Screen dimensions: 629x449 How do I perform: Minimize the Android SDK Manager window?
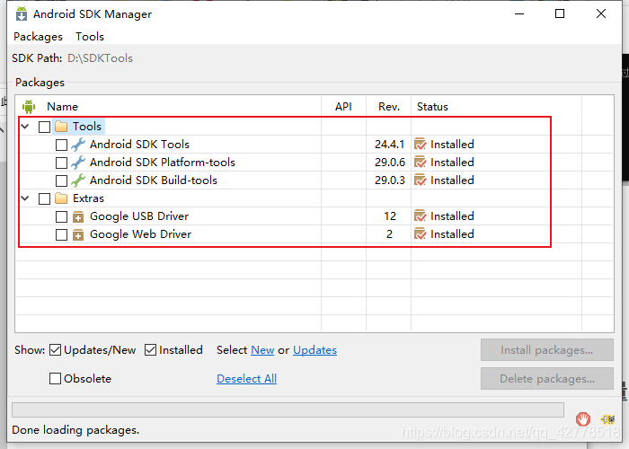[x=519, y=14]
